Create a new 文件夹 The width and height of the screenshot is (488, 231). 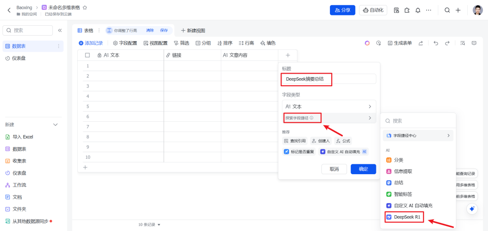click(x=16, y=209)
